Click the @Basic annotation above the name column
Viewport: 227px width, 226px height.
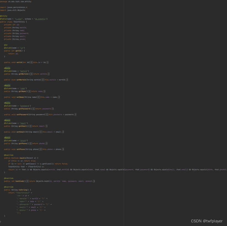point(7,86)
